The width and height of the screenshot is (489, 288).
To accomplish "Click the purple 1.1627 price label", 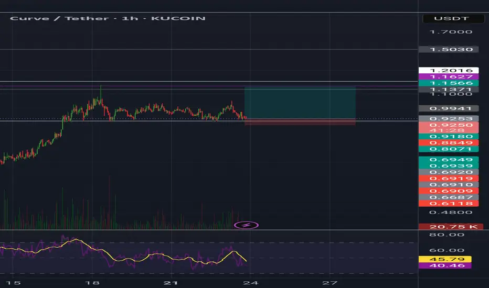I will tap(449, 76).
